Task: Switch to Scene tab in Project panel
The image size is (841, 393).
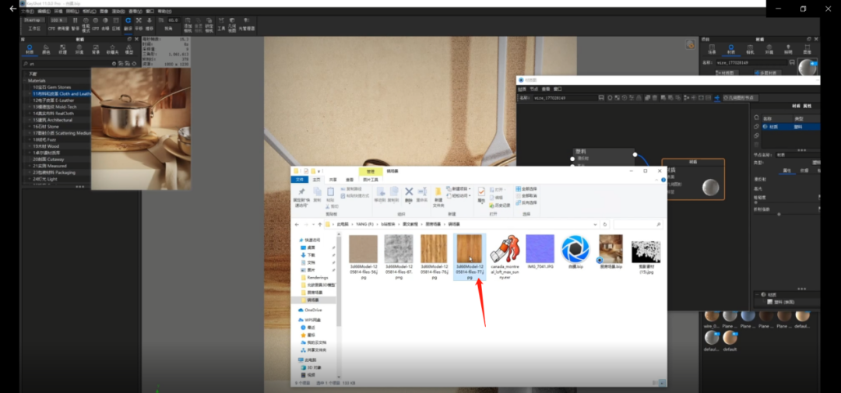Action: click(712, 49)
